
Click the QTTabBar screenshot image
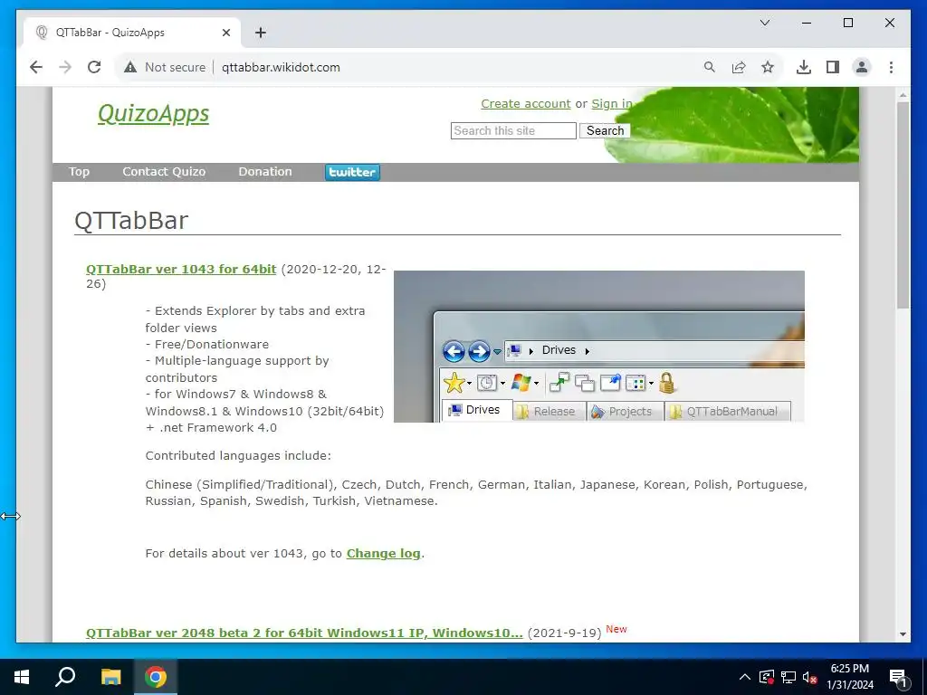pos(599,347)
